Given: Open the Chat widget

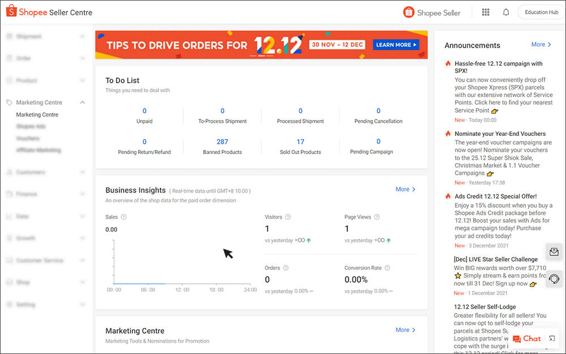Looking at the screenshot, I should coord(527,339).
